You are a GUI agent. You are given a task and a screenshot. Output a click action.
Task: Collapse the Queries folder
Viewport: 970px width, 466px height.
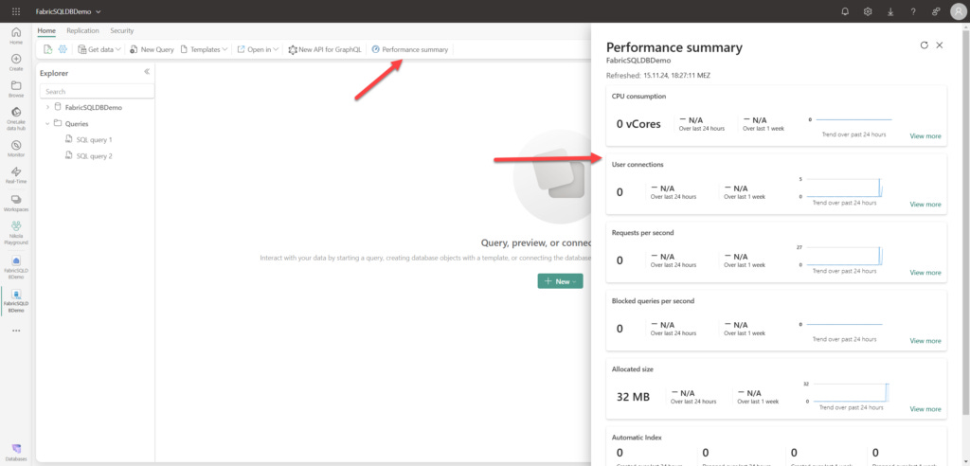[47, 123]
